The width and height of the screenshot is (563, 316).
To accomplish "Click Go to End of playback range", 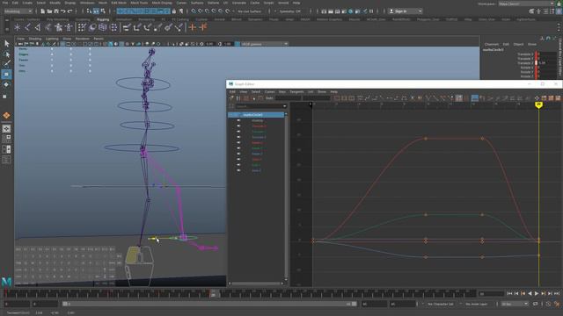I will pos(557,293).
